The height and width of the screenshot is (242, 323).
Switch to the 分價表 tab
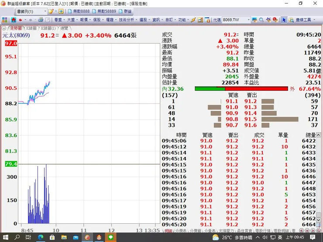point(181,231)
